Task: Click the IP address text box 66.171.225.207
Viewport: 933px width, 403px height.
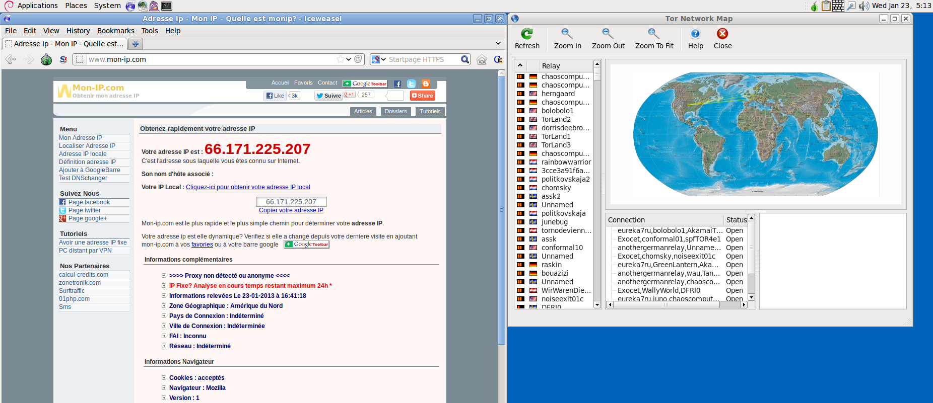Action: click(x=291, y=202)
